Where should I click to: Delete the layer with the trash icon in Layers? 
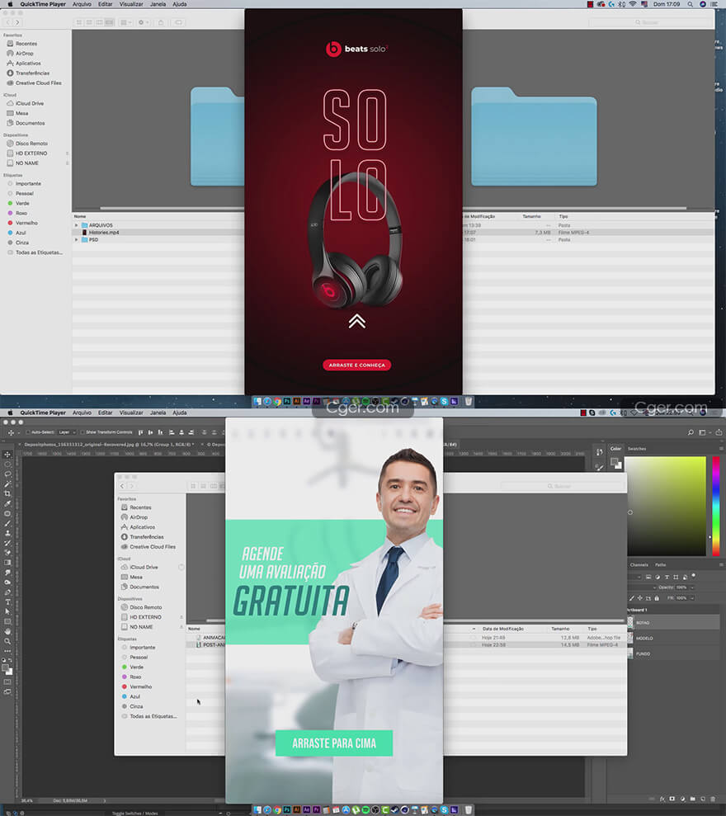[x=713, y=799]
